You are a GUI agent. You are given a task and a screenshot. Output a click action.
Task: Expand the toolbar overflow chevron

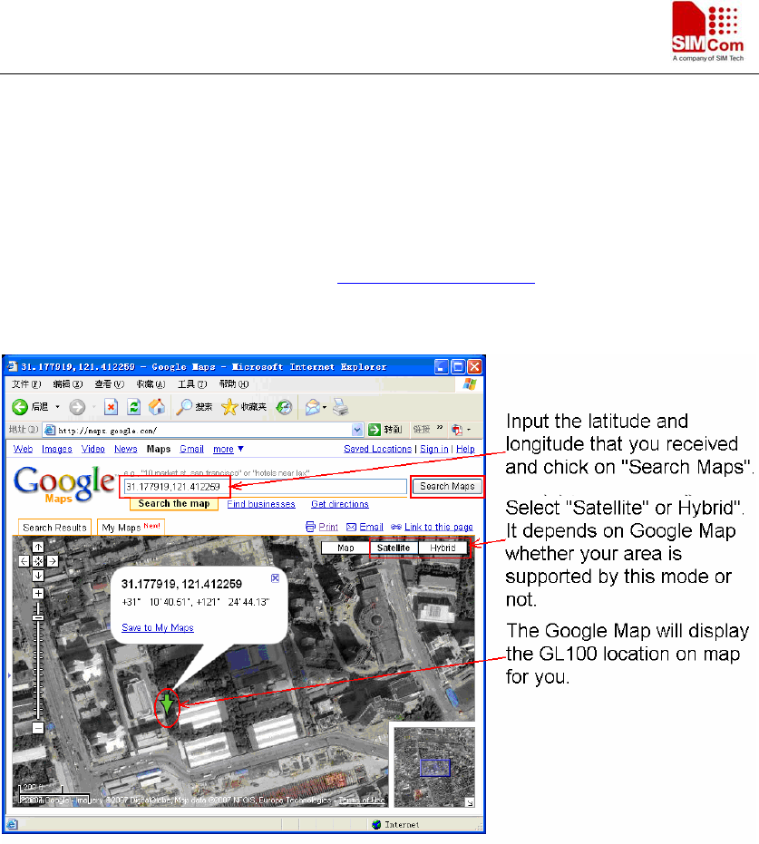tap(440, 428)
